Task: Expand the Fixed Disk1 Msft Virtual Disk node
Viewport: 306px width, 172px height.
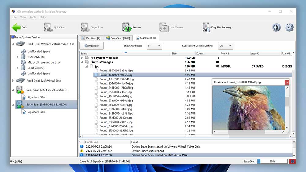Action: (x=13, y=81)
